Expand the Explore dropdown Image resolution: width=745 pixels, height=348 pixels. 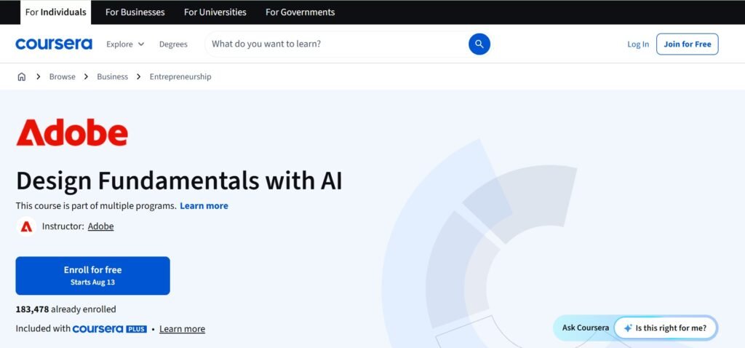click(x=125, y=44)
